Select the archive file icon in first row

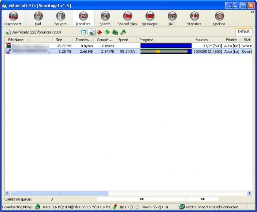click(x=8, y=46)
